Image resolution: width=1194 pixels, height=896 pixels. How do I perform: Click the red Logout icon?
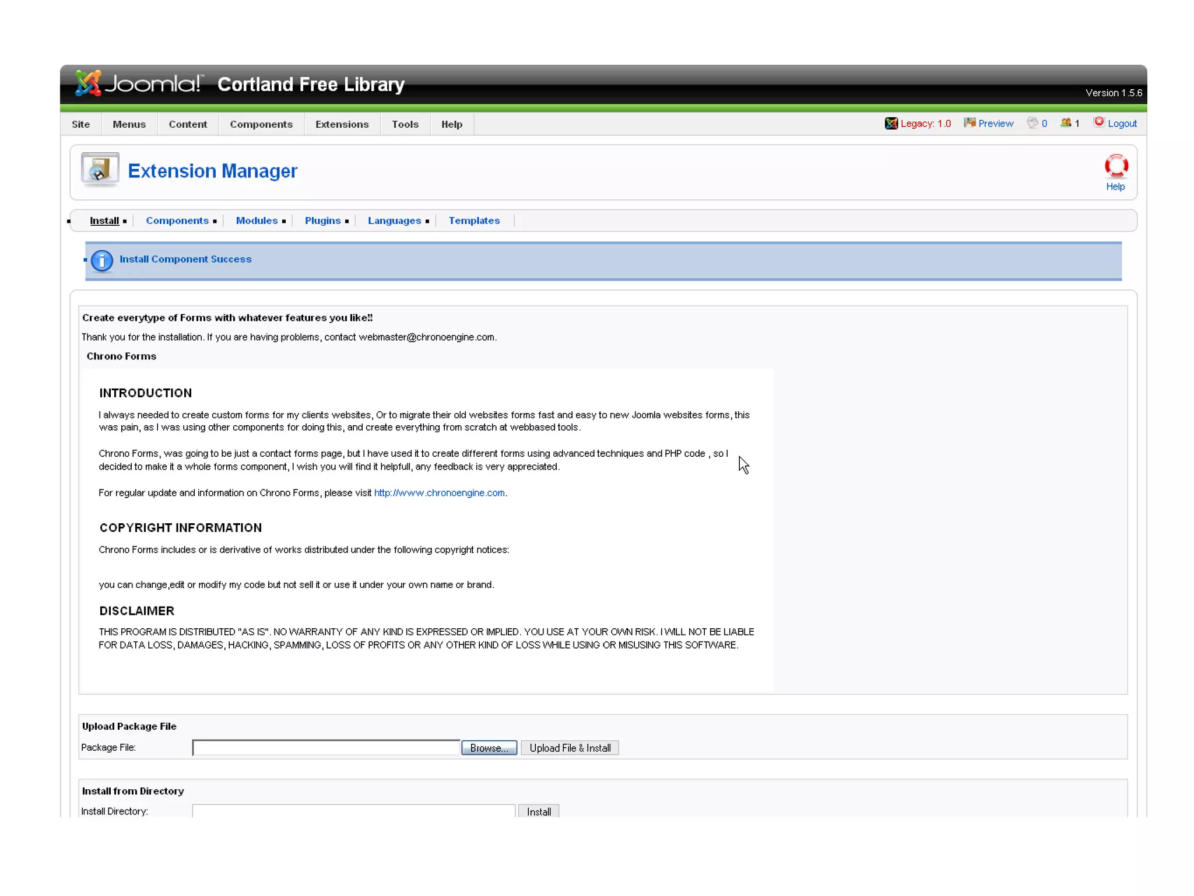pyautogui.click(x=1099, y=122)
